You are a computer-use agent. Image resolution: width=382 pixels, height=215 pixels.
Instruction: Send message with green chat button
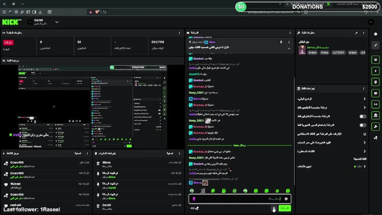(x=284, y=208)
